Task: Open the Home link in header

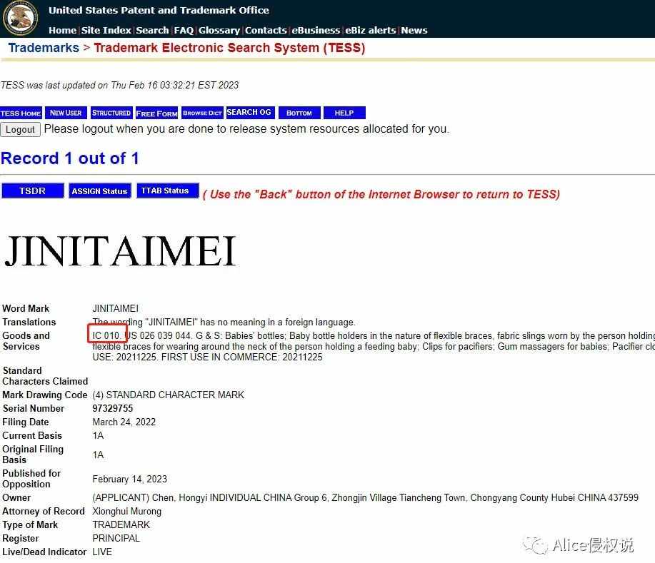Action: (x=62, y=31)
